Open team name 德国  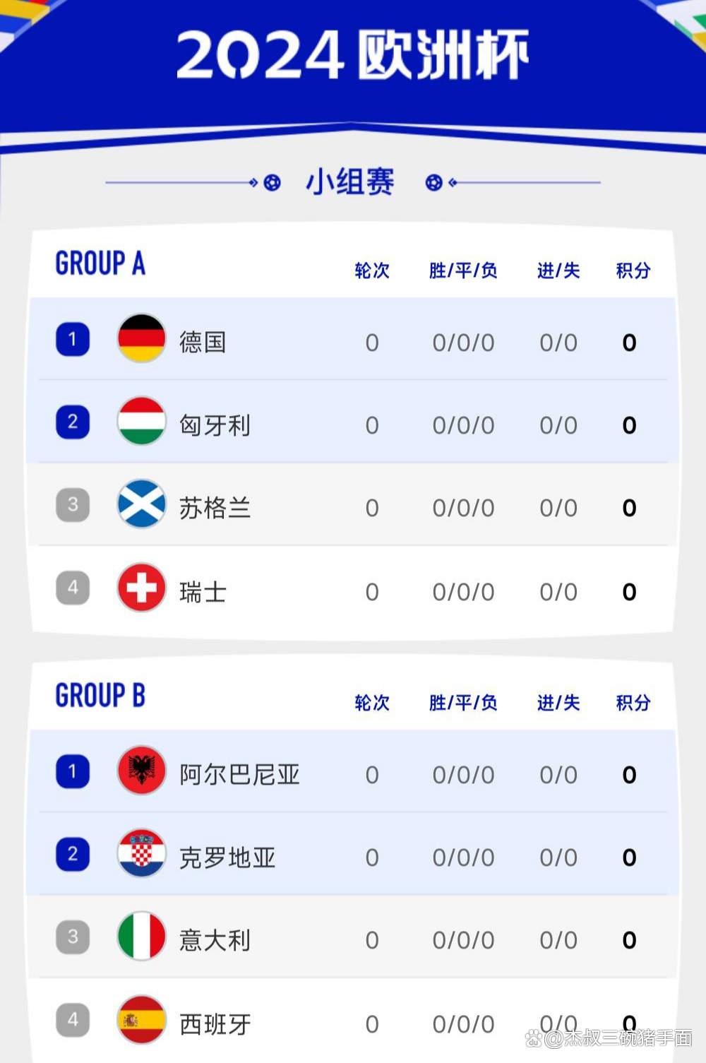click(203, 342)
